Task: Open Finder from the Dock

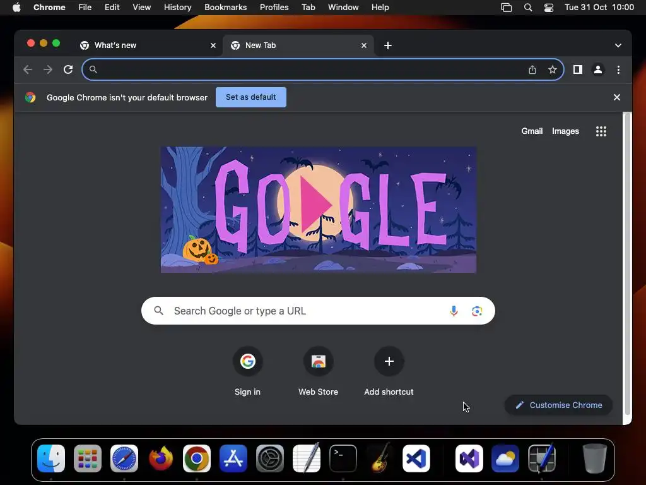Action: tap(51, 458)
